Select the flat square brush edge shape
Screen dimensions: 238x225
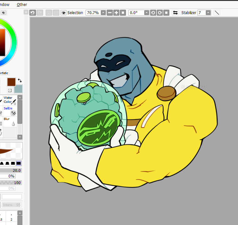coord(19,163)
